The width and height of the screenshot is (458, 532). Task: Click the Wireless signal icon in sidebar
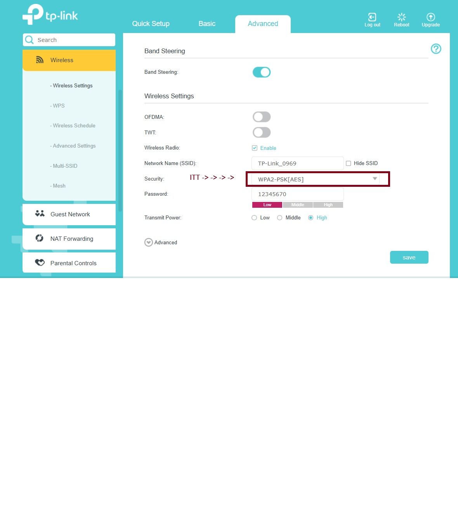click(40, 60)
